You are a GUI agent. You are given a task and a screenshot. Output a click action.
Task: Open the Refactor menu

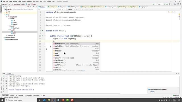point(29,1)
